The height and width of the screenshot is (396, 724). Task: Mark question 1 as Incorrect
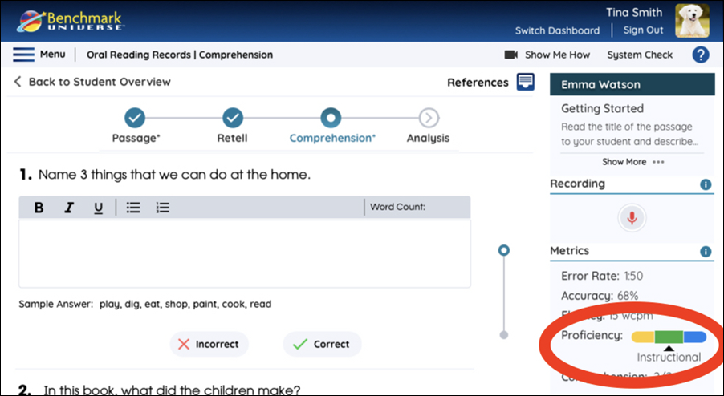[x=209, y=345]
